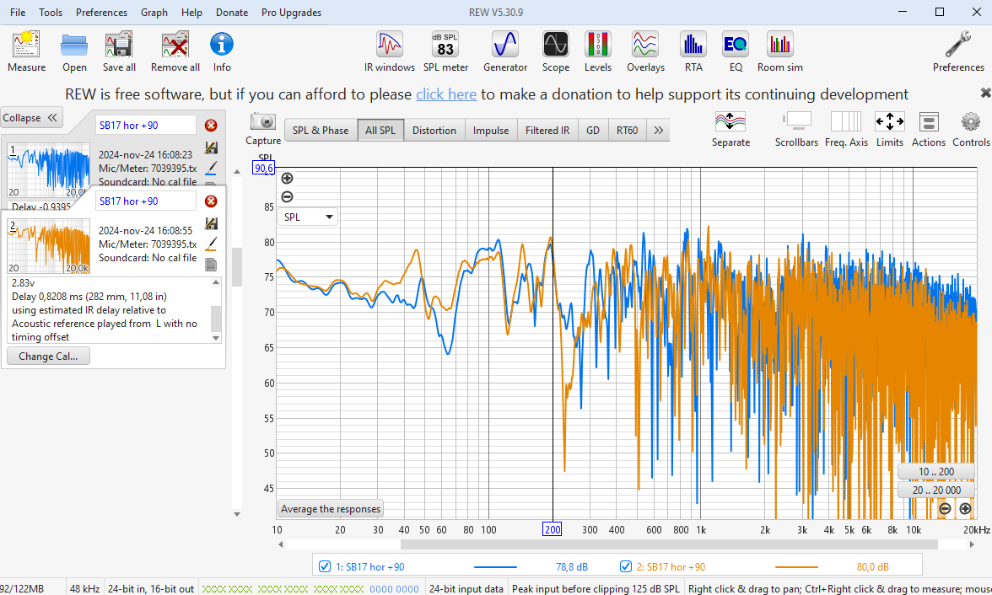Click Average the responses button
This screenshot has height=595, width=992.
coord(331,508)
